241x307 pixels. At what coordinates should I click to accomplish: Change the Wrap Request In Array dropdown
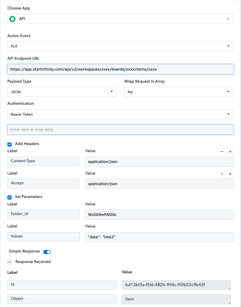click(x=179, y=92)
